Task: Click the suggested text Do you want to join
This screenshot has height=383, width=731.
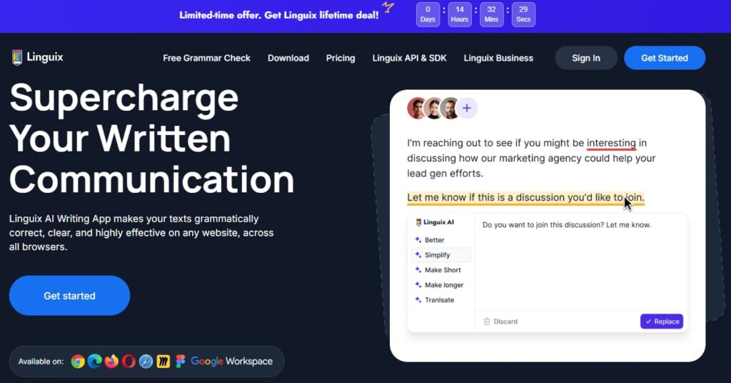Action: tap(566, 225)
